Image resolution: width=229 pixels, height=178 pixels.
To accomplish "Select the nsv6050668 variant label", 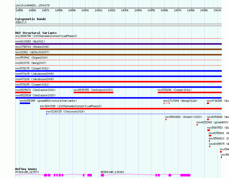I will click(x=218, y=117).
